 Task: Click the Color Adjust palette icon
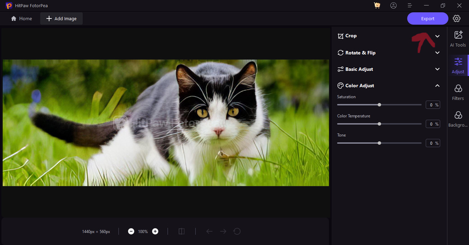click(341, 85)
